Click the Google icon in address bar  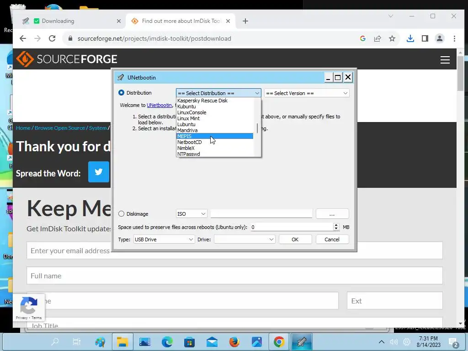pos(363,38)
